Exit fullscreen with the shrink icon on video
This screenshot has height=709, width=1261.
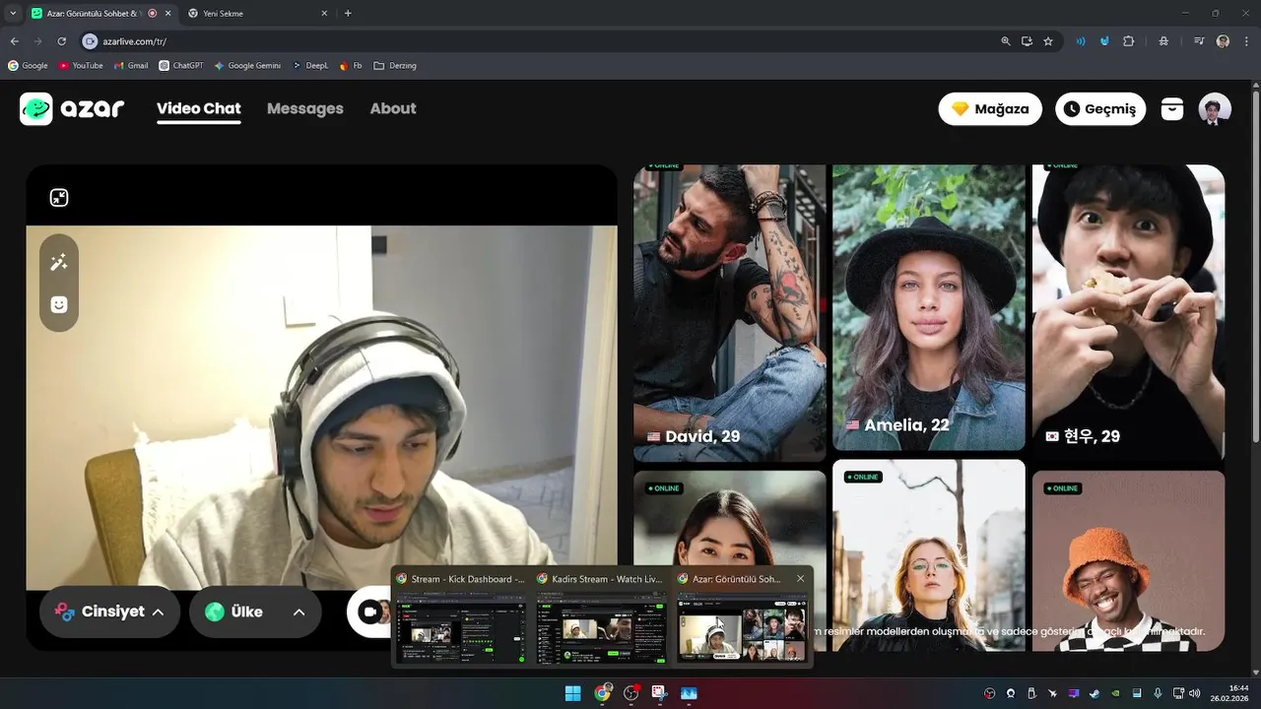click(x=59, y=198)
